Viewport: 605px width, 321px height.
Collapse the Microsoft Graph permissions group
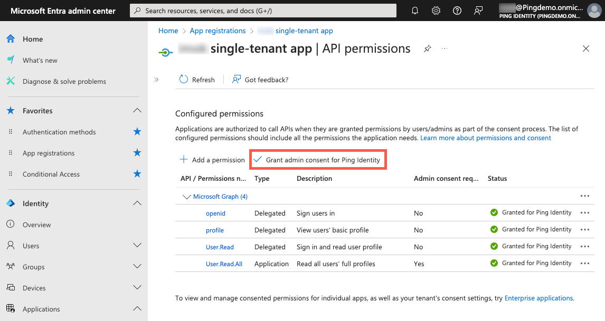tap(187, 196)
